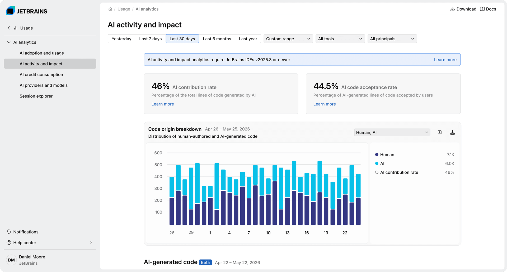
Task: Open the home breadcrumb icon
Action: click(x=110, y=9)
